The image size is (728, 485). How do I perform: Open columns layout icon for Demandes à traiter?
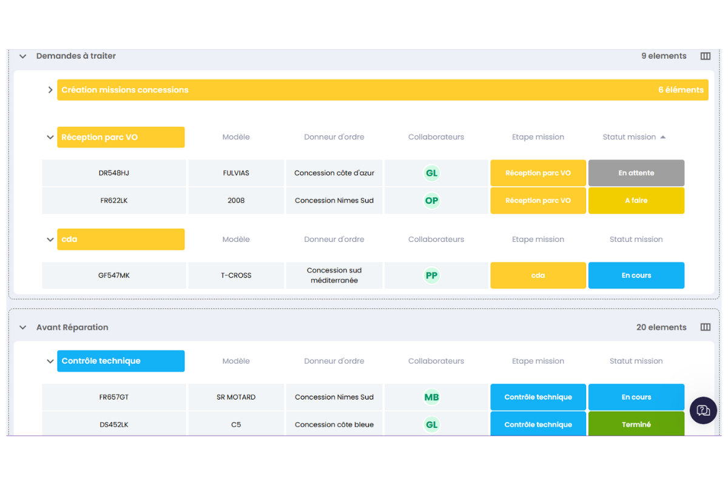click(705, 56)
